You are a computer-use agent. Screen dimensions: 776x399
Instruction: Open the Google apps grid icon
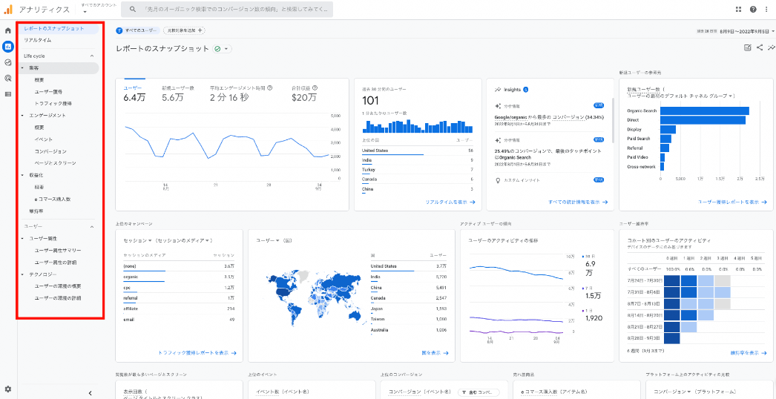pos(739,9)
